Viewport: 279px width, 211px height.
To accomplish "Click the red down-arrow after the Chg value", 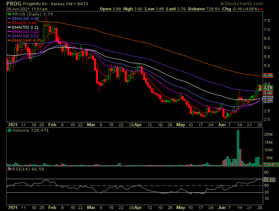I will point(261,9).
